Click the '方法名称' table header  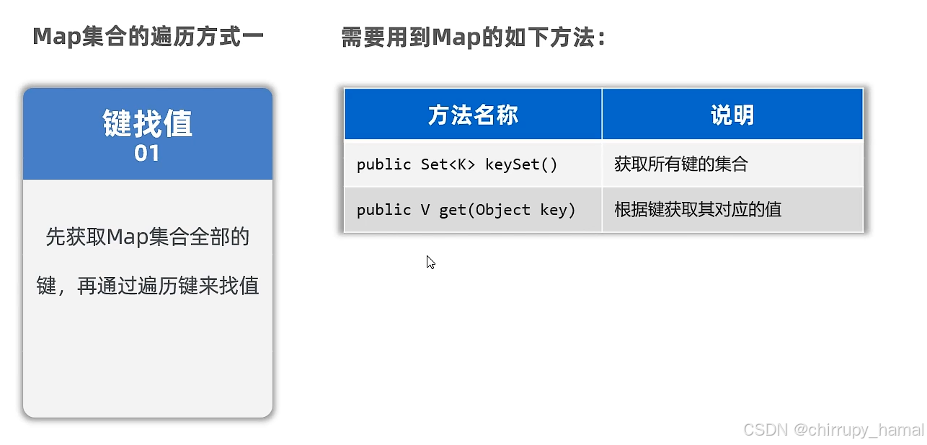(x=473, y=115)
